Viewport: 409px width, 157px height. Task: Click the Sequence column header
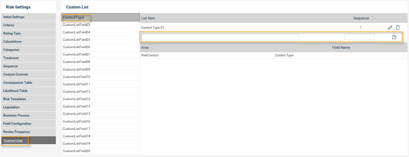[361, 18]
